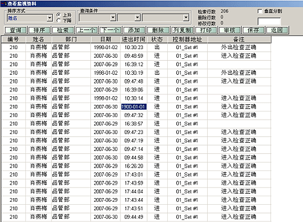Image resolution: width=303 pixels, height=222 pixels.
Task: Select the 上升 ascending radio button
Action: (58, 15)
